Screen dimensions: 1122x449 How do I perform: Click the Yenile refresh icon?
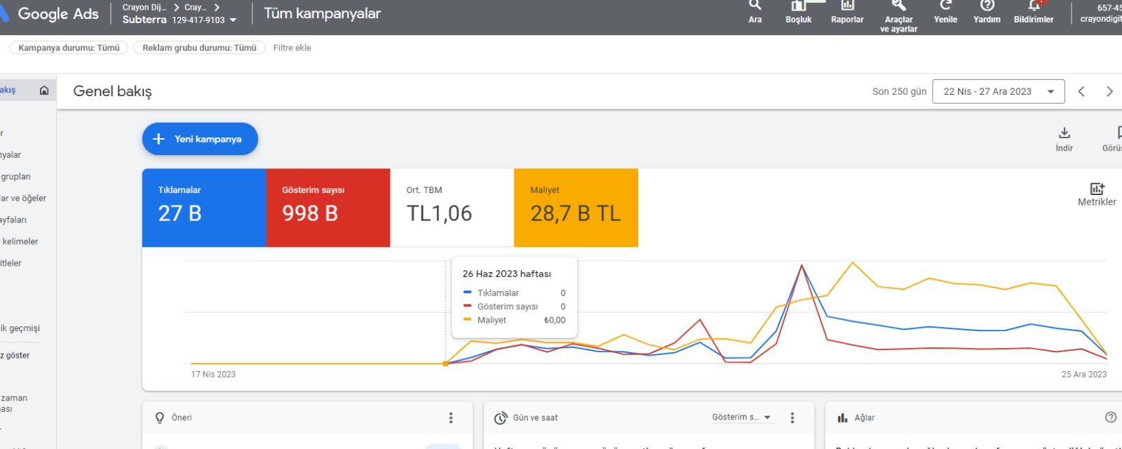point(945,6)
